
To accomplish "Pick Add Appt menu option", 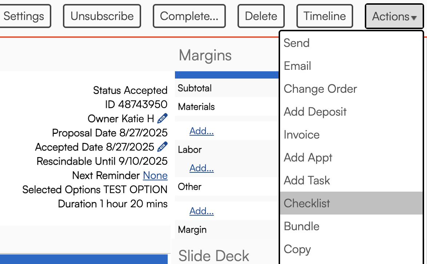I will pos(308,157).
